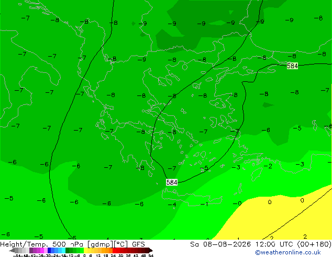This screenshot has width=332, height=257.
Task: Click the date 'Sa 08-08-2026' text
Action: [220, 244]
